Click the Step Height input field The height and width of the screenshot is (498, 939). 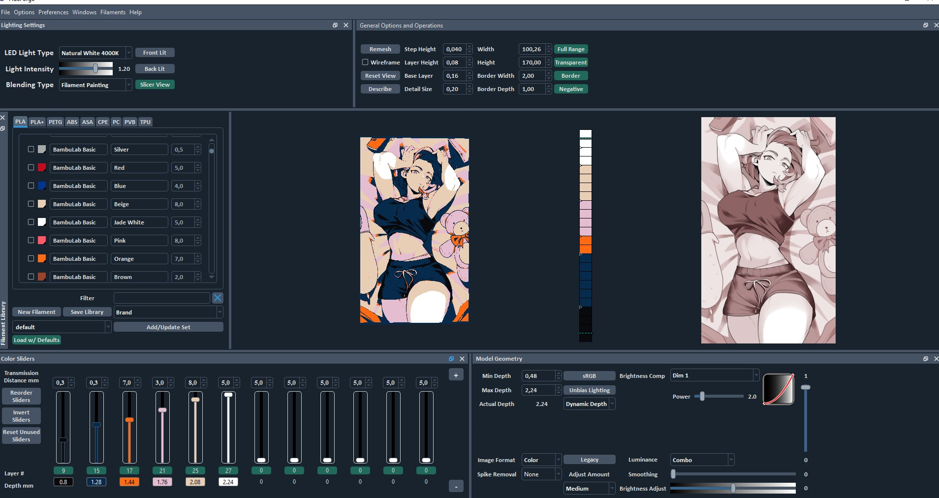[x=458, y=49]
